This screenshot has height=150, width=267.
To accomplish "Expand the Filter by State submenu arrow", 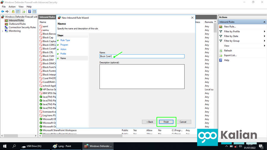I will pyautogui.click(x=264, y=36).
